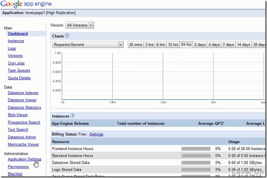Screen dimensions: 267x178
Task: Click the Resource column header
Action: (61, 142)
